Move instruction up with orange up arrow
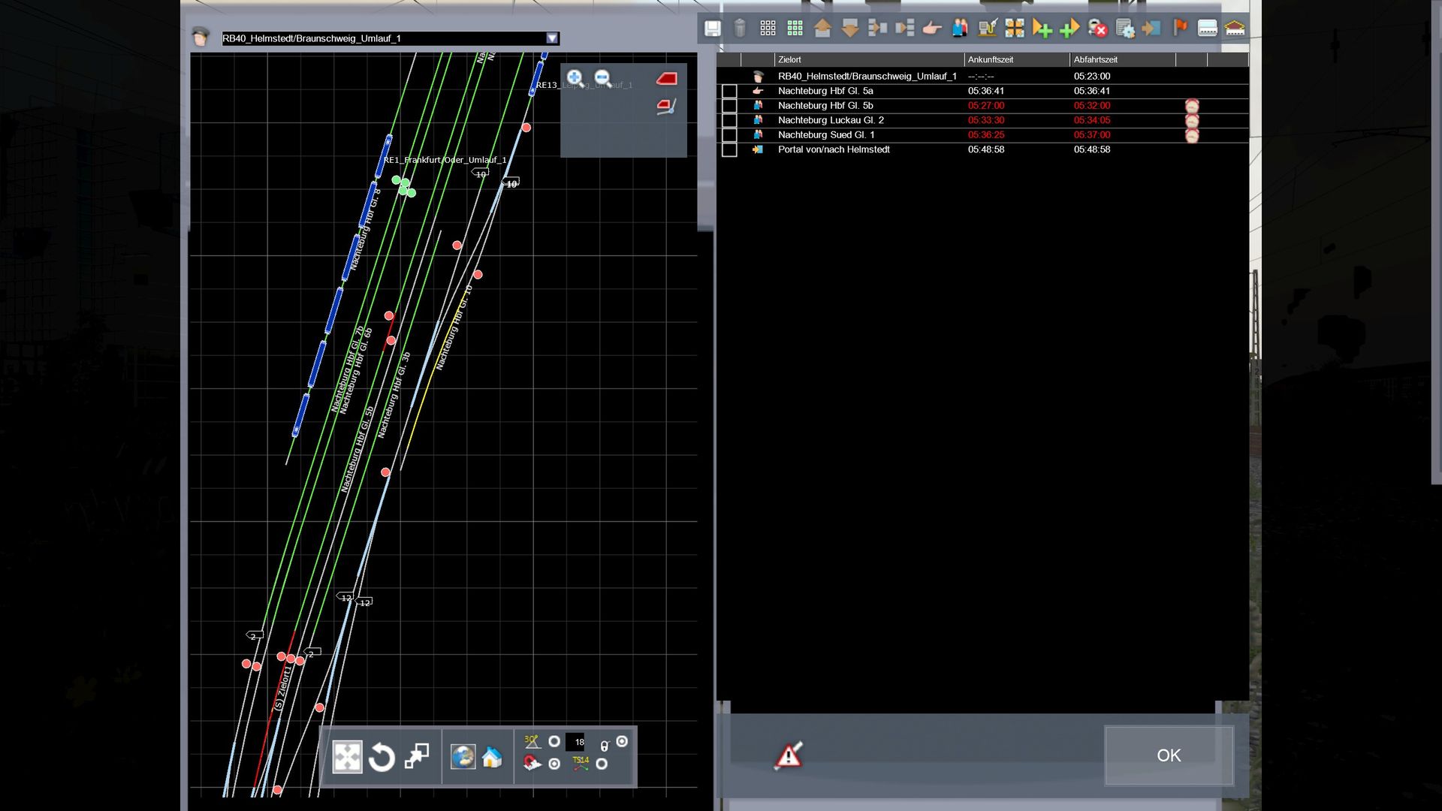The image size is (1442, 811). pos(822,29)
